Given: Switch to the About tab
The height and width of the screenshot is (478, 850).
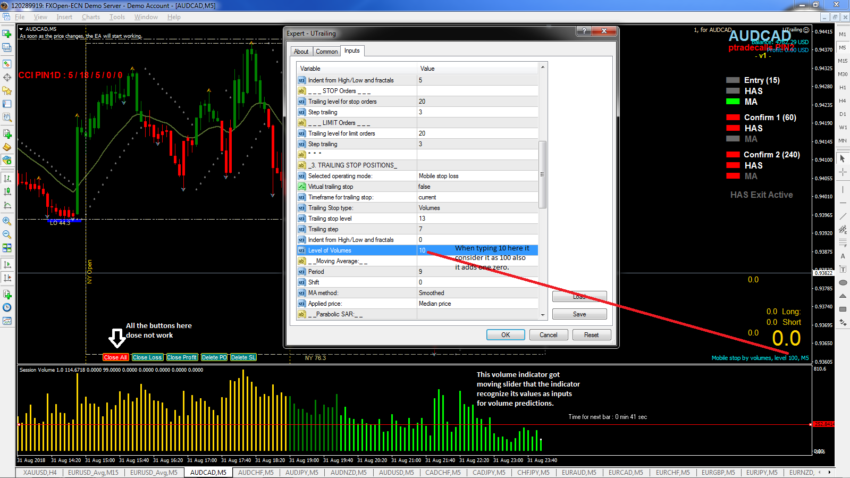Looking at the screenshot, I should 301,52.
